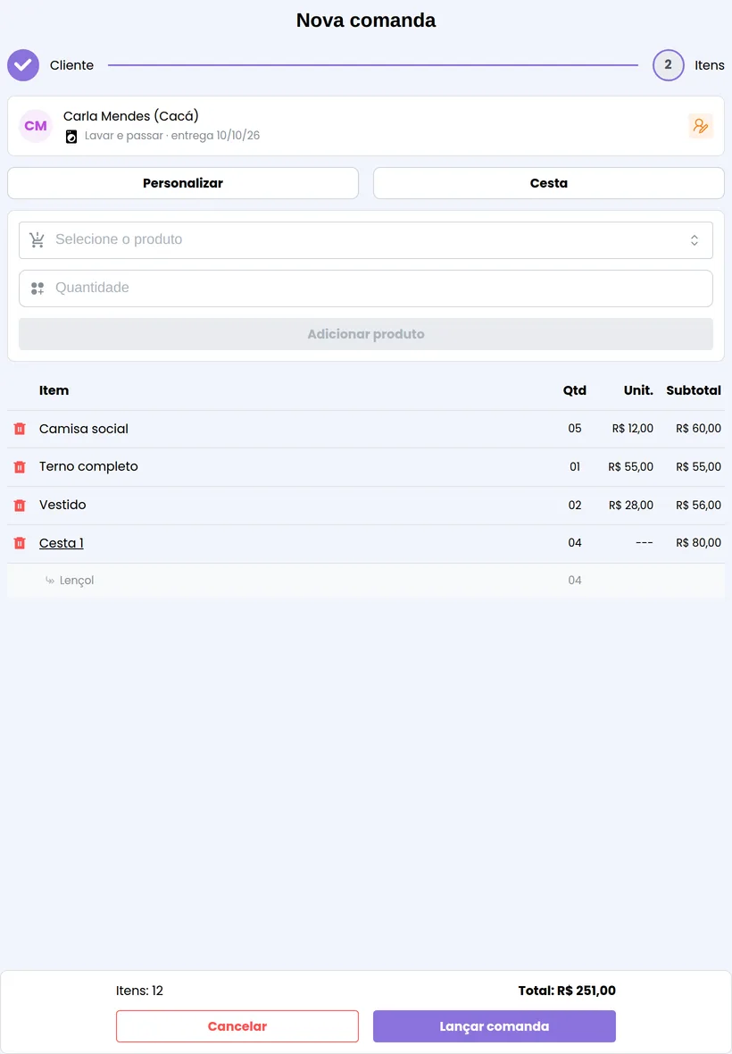Delete the Terno completo item

coord(20,467)
